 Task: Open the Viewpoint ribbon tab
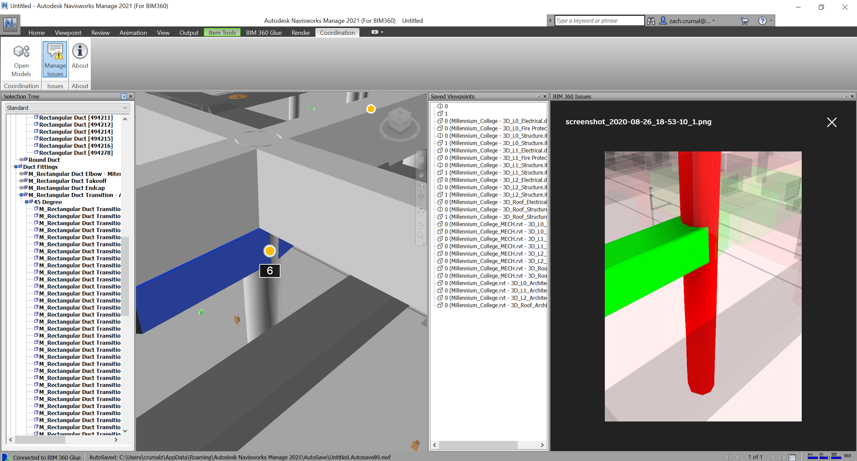point(68,32)
